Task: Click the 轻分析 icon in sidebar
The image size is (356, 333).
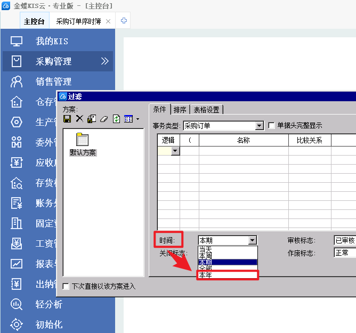Action: (x=17, y=304)
